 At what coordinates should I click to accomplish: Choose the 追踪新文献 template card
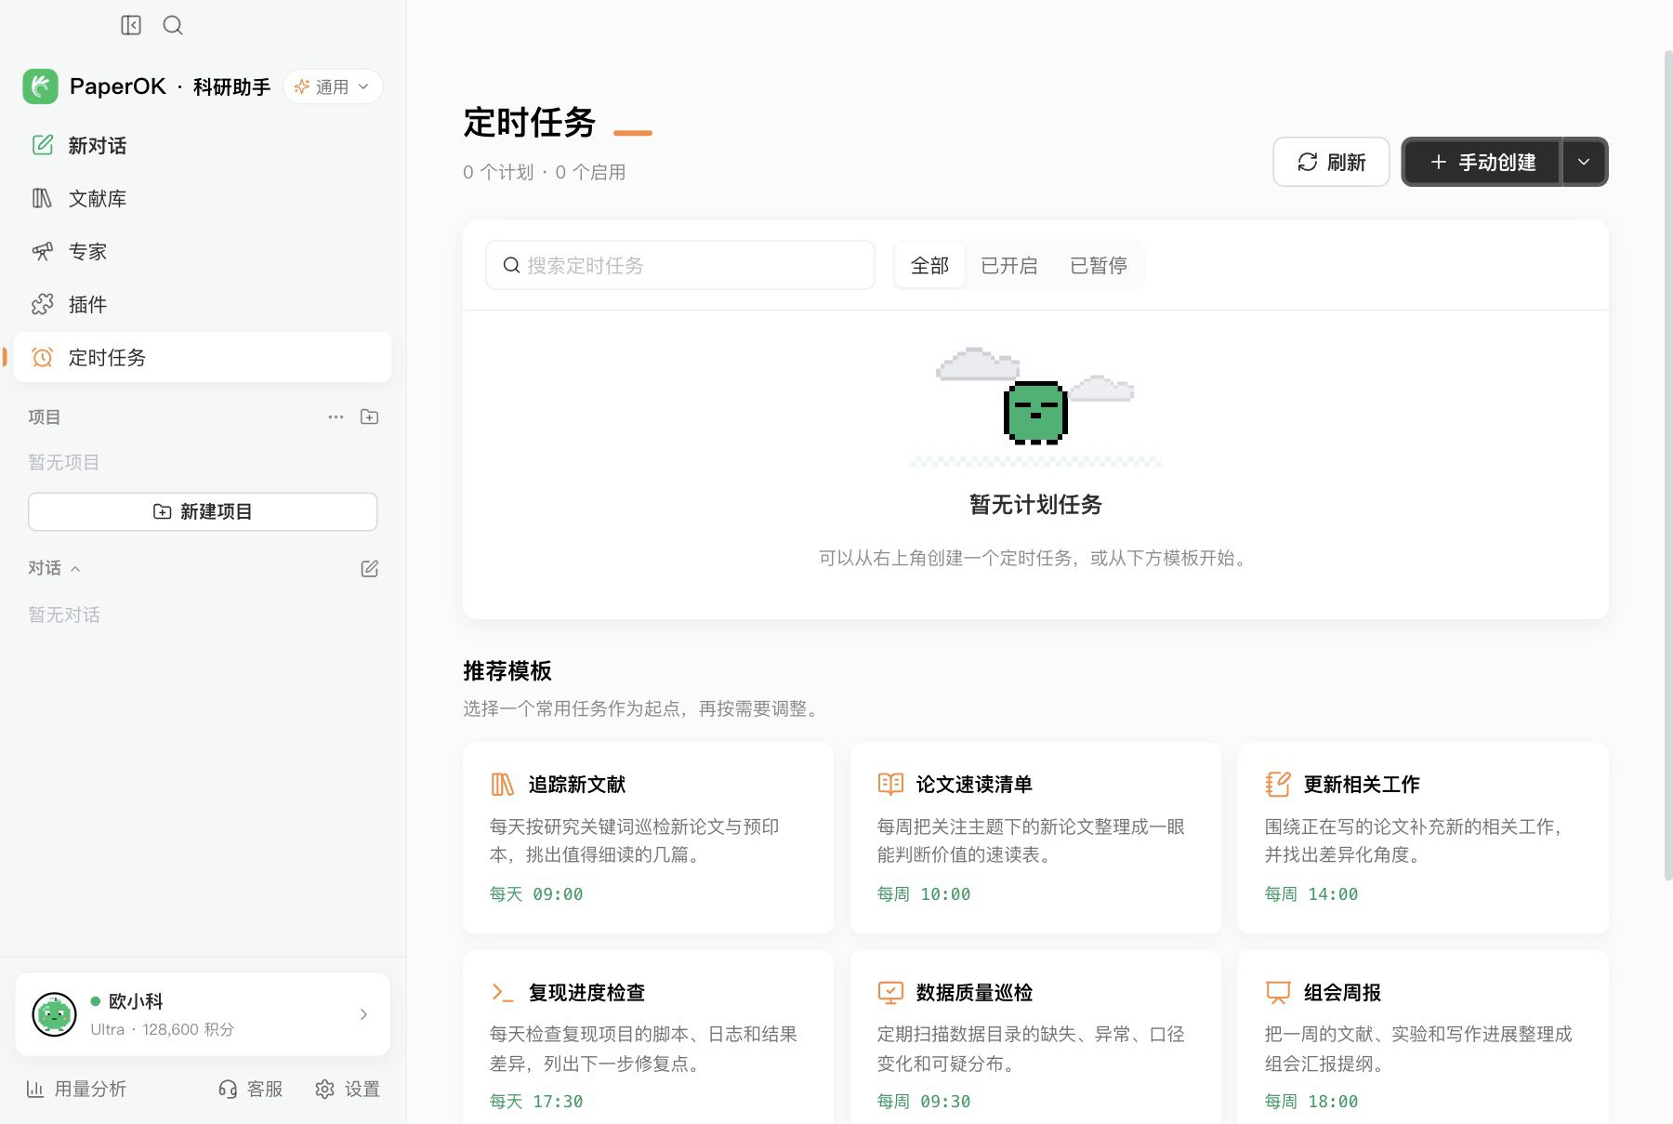coord(648,838)
